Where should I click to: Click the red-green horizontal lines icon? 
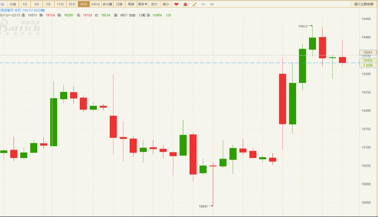pos(212,4)
